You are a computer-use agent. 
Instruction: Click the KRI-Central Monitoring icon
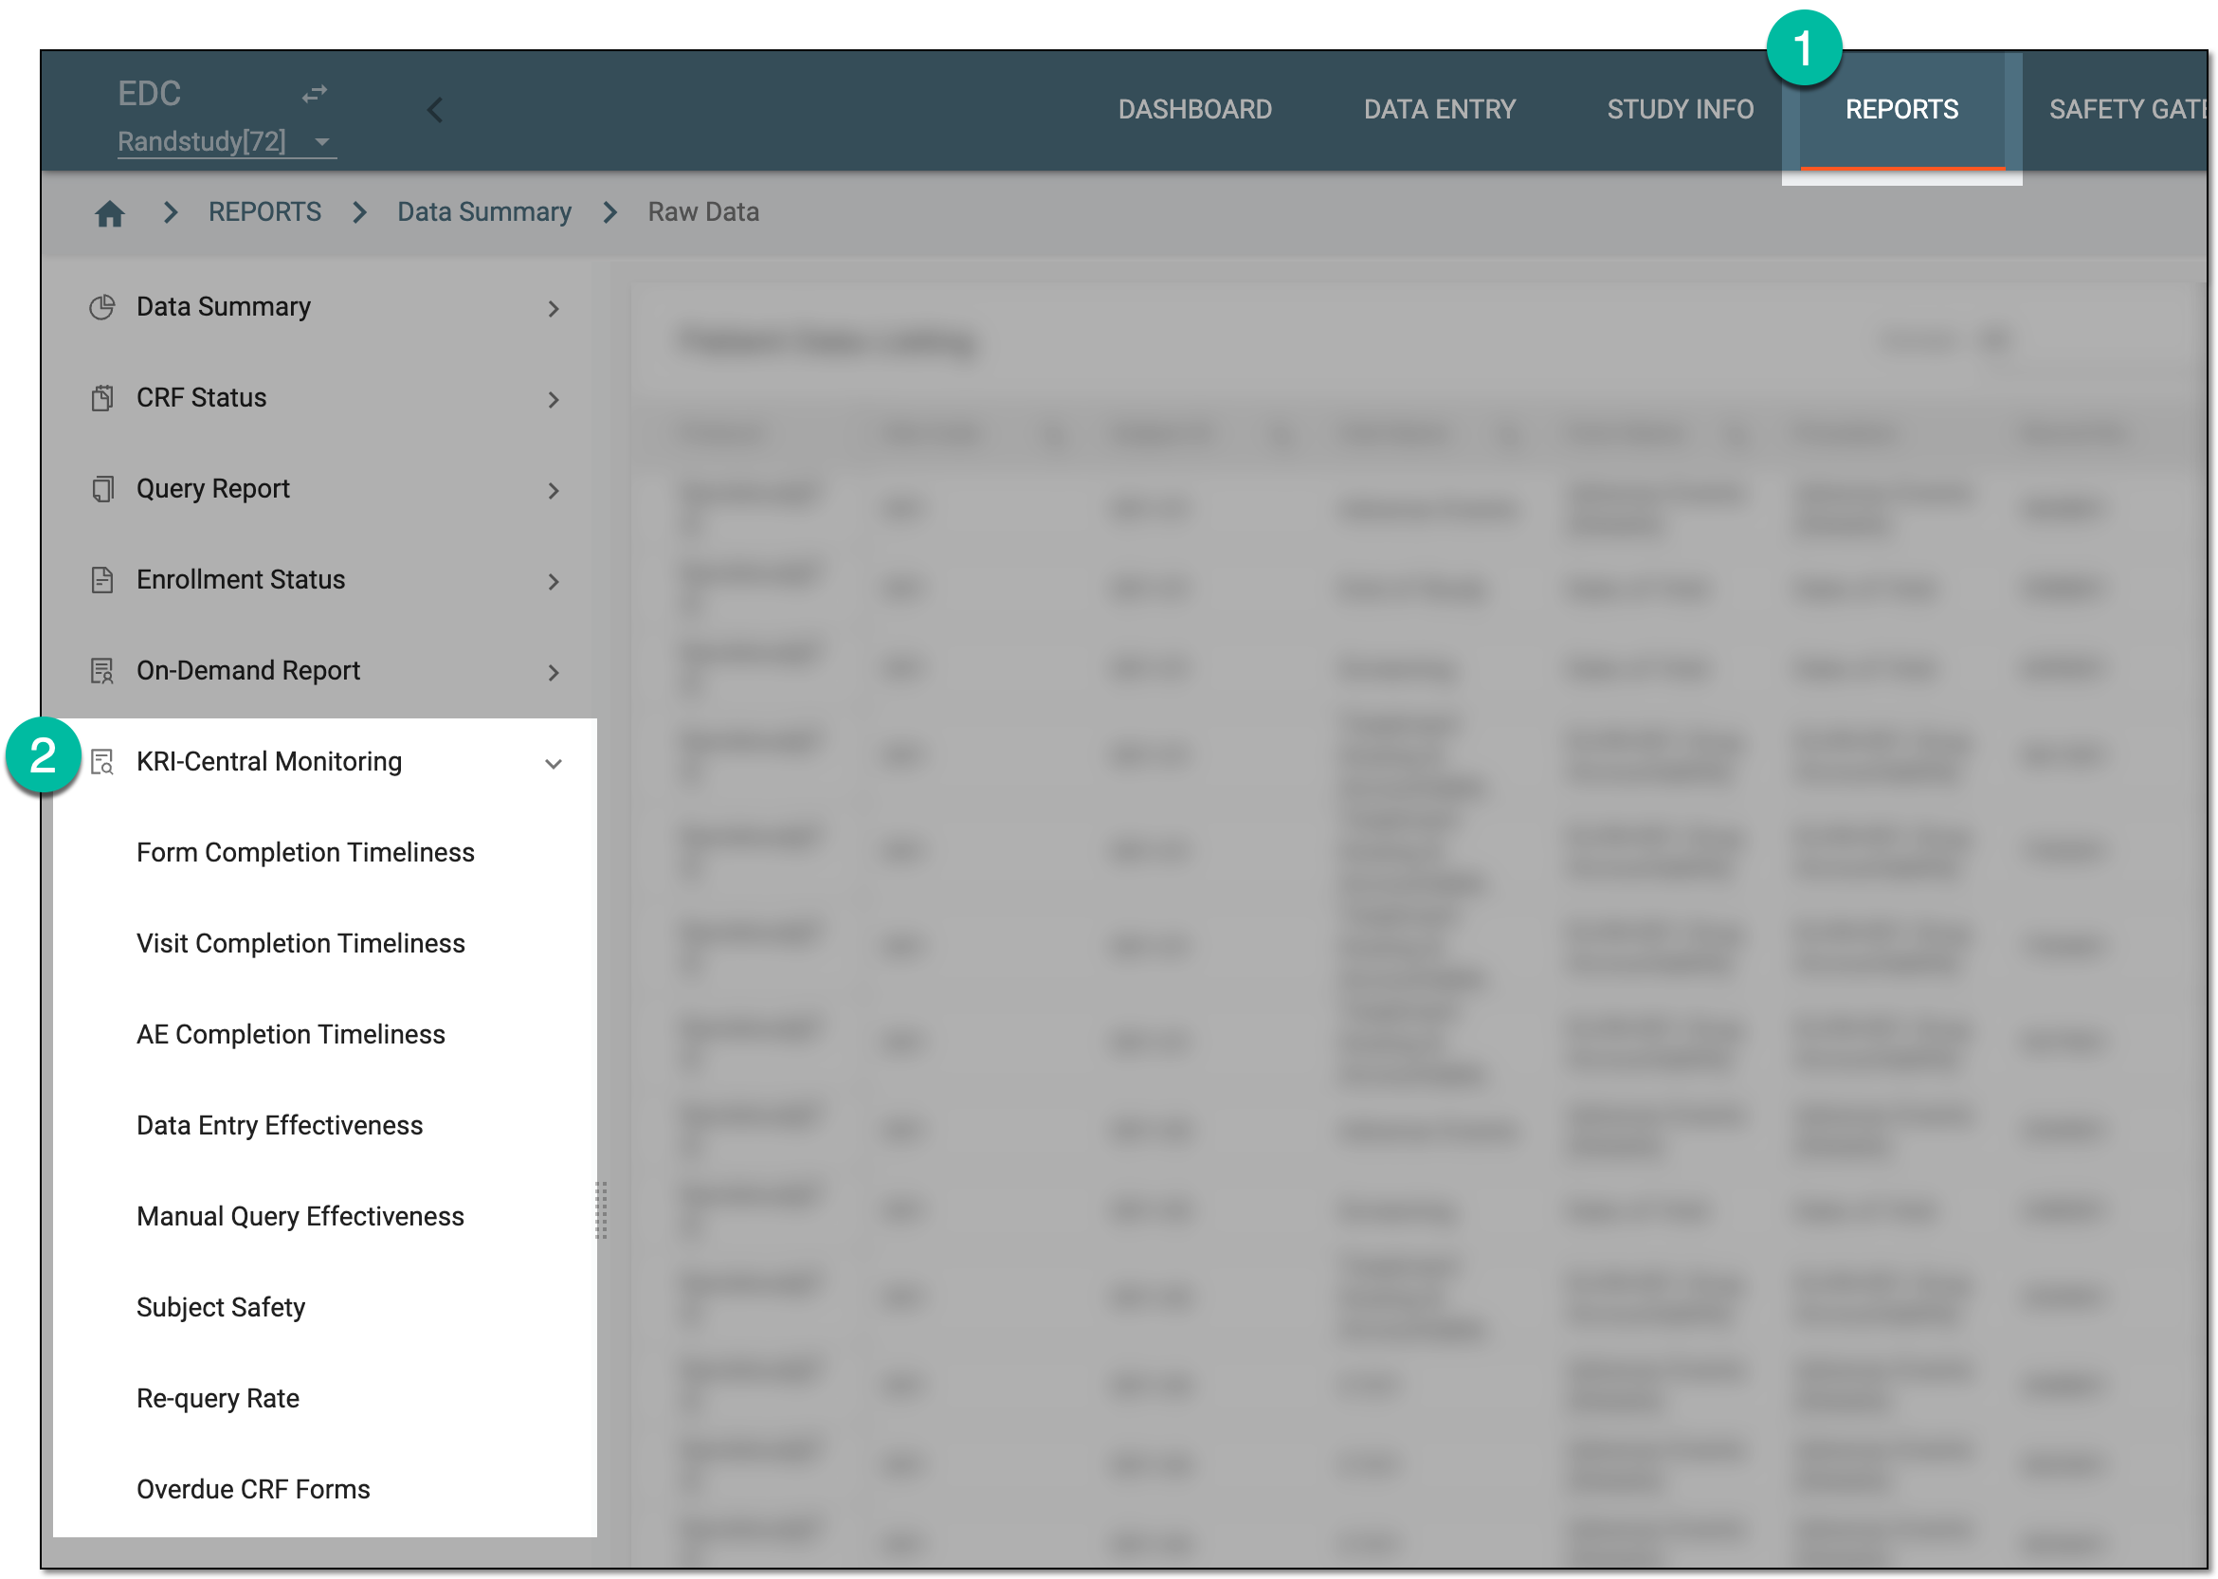point(102,762)
